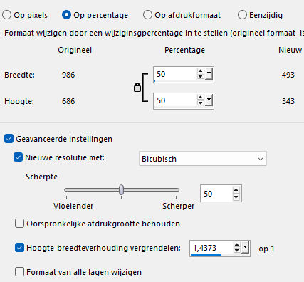
Task: Select the Op pixels radio button
Action: 6,15
